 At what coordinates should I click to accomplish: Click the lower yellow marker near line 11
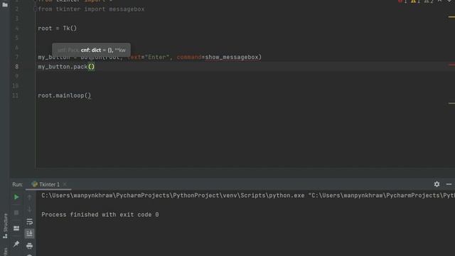pos(451,103)
